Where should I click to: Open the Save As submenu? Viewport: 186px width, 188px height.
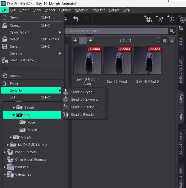(32, 53)
